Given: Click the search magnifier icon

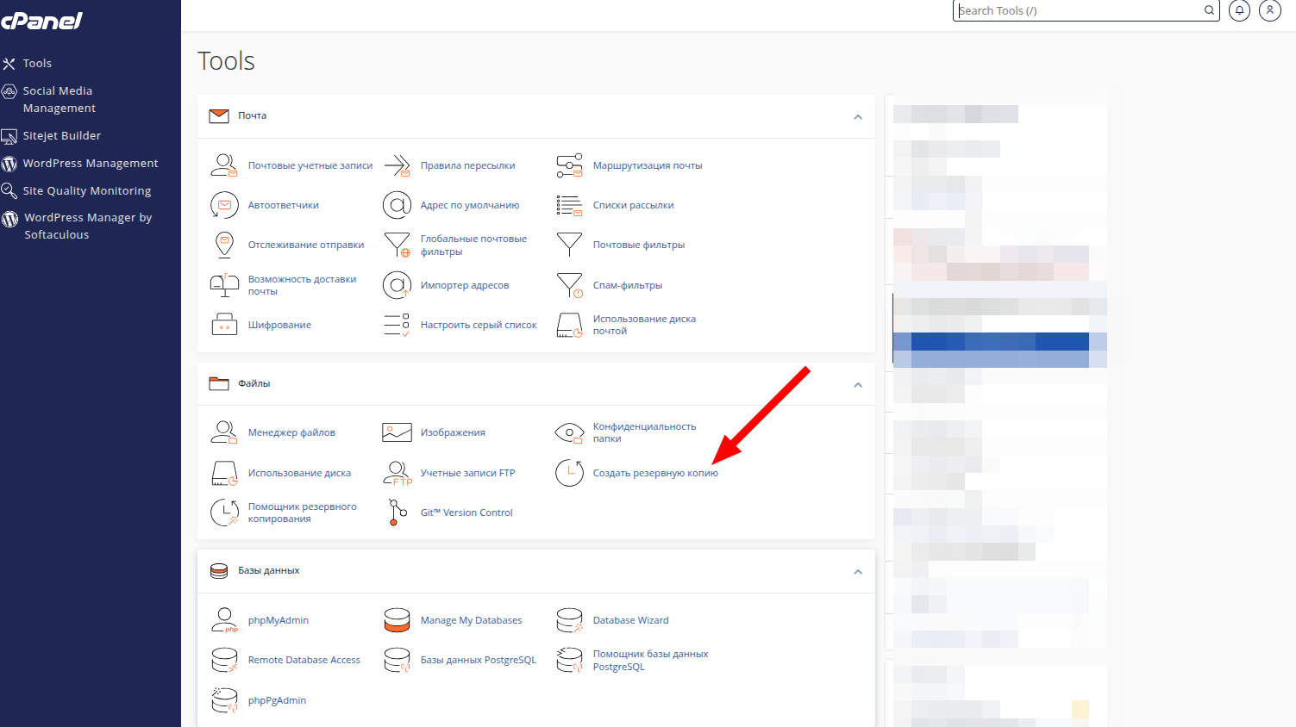Looking at the screenshot, I should pos(1210,10).
